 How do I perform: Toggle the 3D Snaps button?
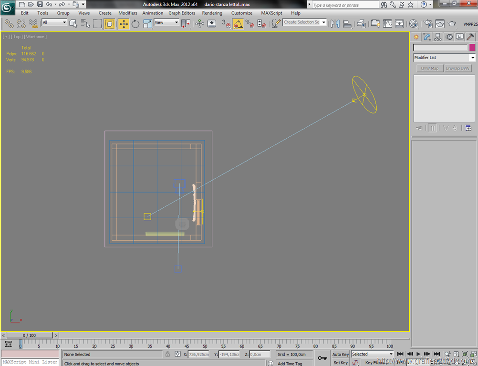tap(226, 24)
